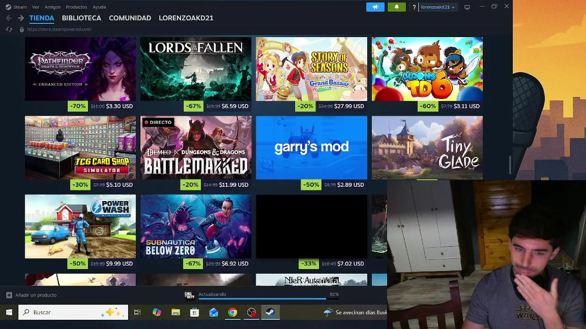Image resolution: width=586 pixels, height=329 pixels.
Task: Click the DIRECTO live label on Battlemarked
Action: [158, 122]
